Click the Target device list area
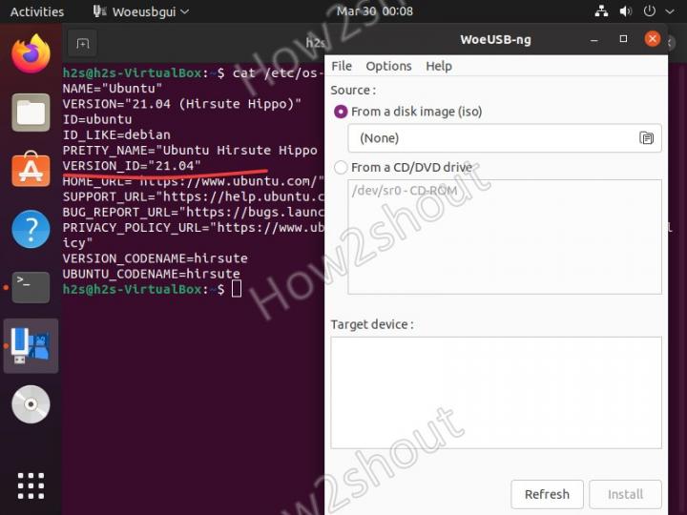687x515 pixels. (x=495, y=392)
